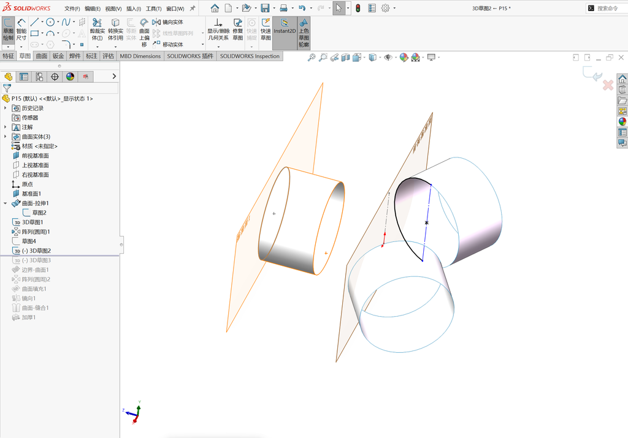Select the circle sketch tool
Screen dimensions: 628x438
click(x=50, y=22)
